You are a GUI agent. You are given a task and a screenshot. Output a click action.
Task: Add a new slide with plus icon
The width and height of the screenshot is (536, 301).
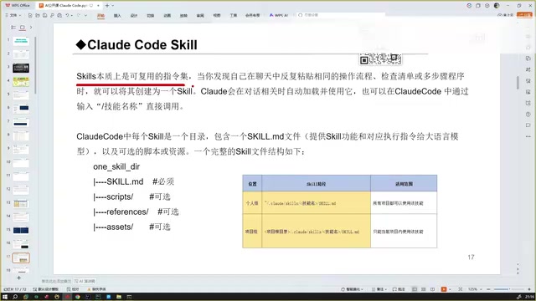click(18, 278)
